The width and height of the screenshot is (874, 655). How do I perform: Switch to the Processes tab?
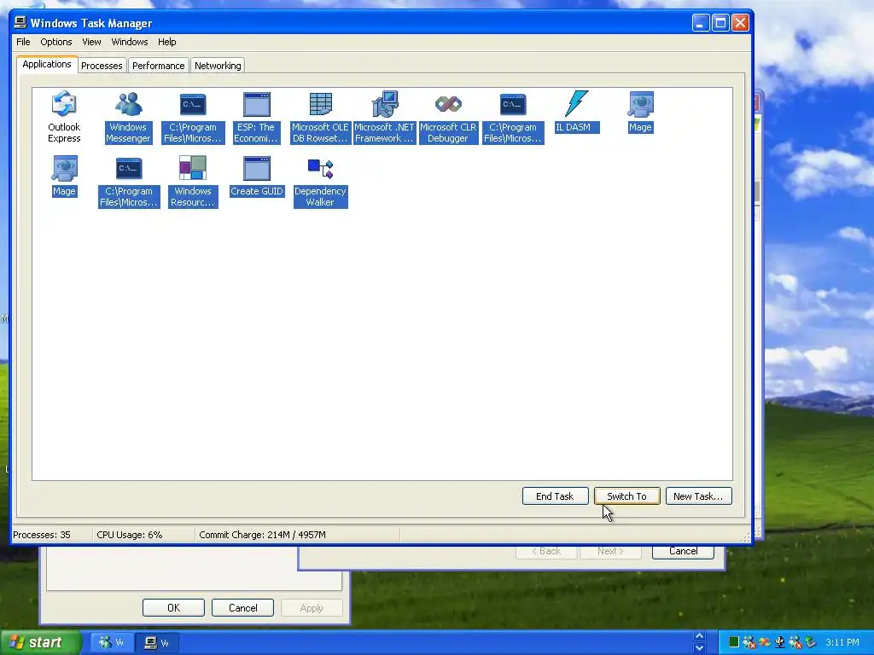(x=102, y=66)
